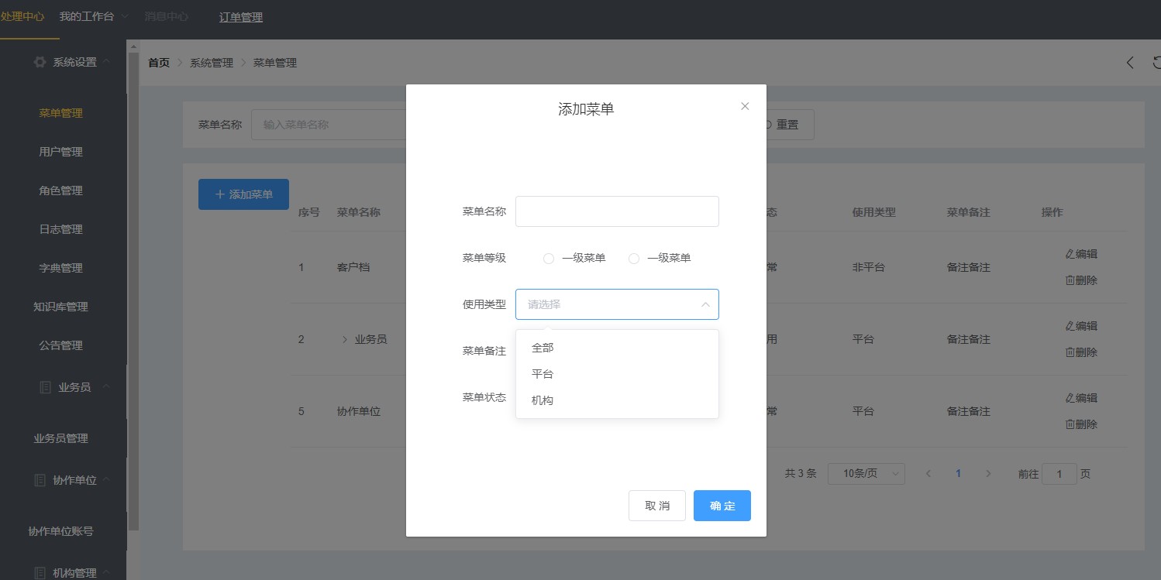Click the back arrow icon at top right

[x=1130, y=63]
